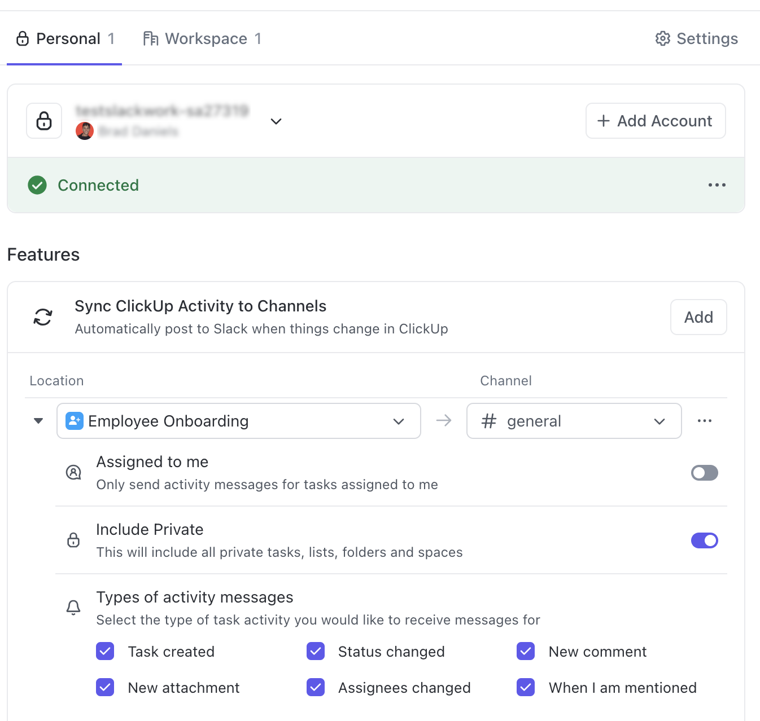Click the Add Account button
The image size is (760, 721).
pyautogui.click(x=655, y=121)
